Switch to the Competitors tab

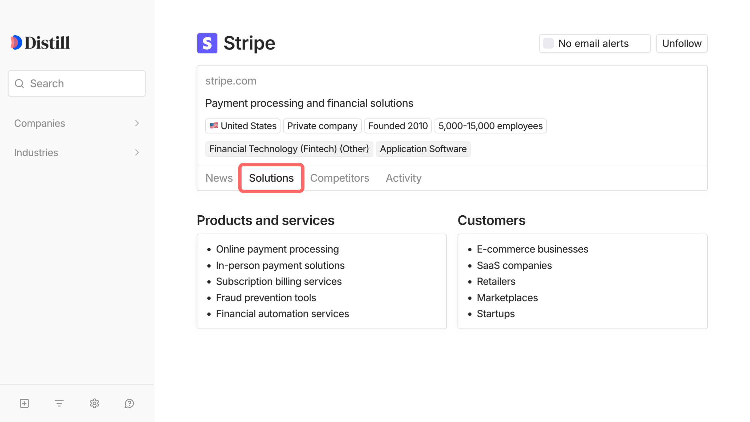(x=340, y=178)
